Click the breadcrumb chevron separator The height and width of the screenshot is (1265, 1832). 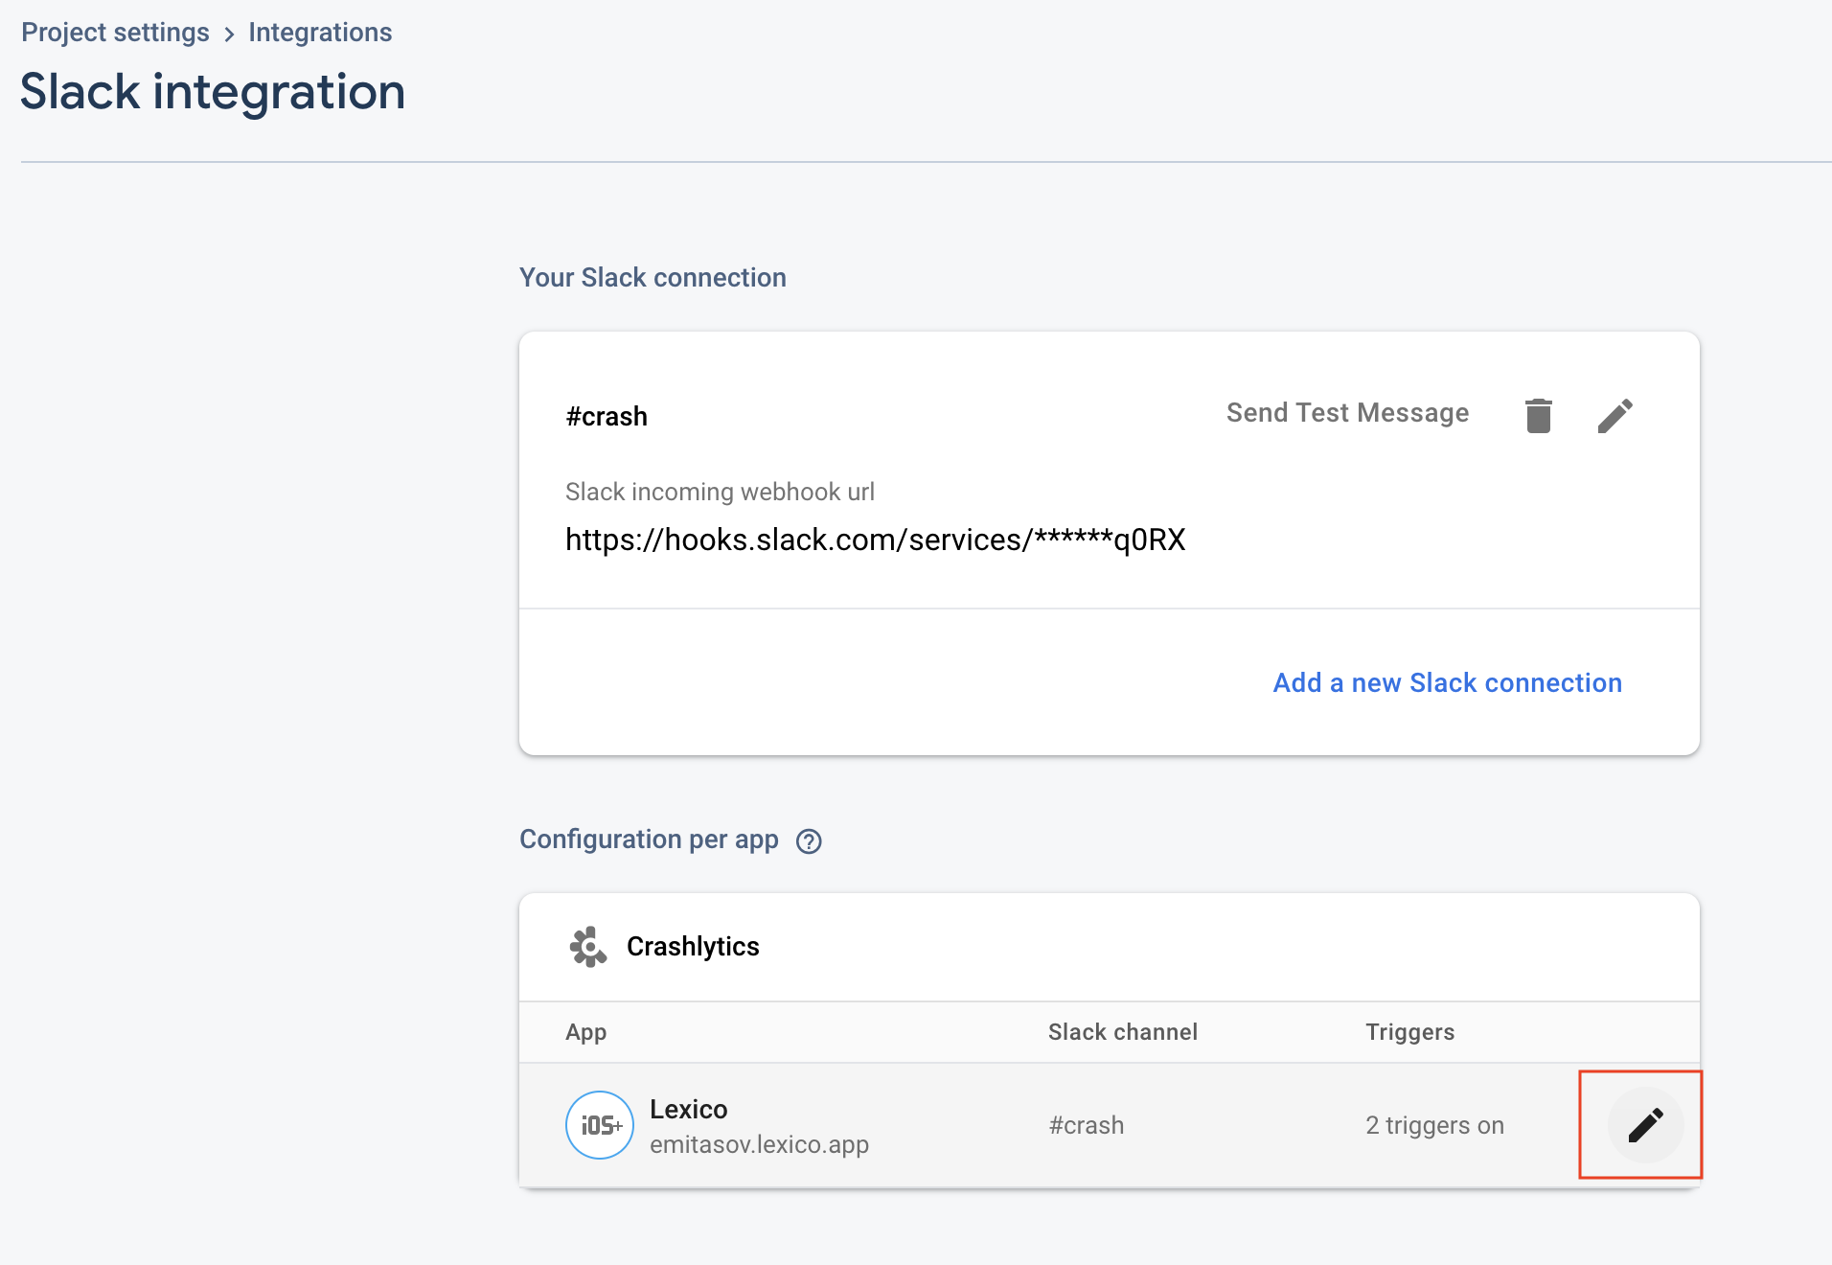click(x=229, y=34)
